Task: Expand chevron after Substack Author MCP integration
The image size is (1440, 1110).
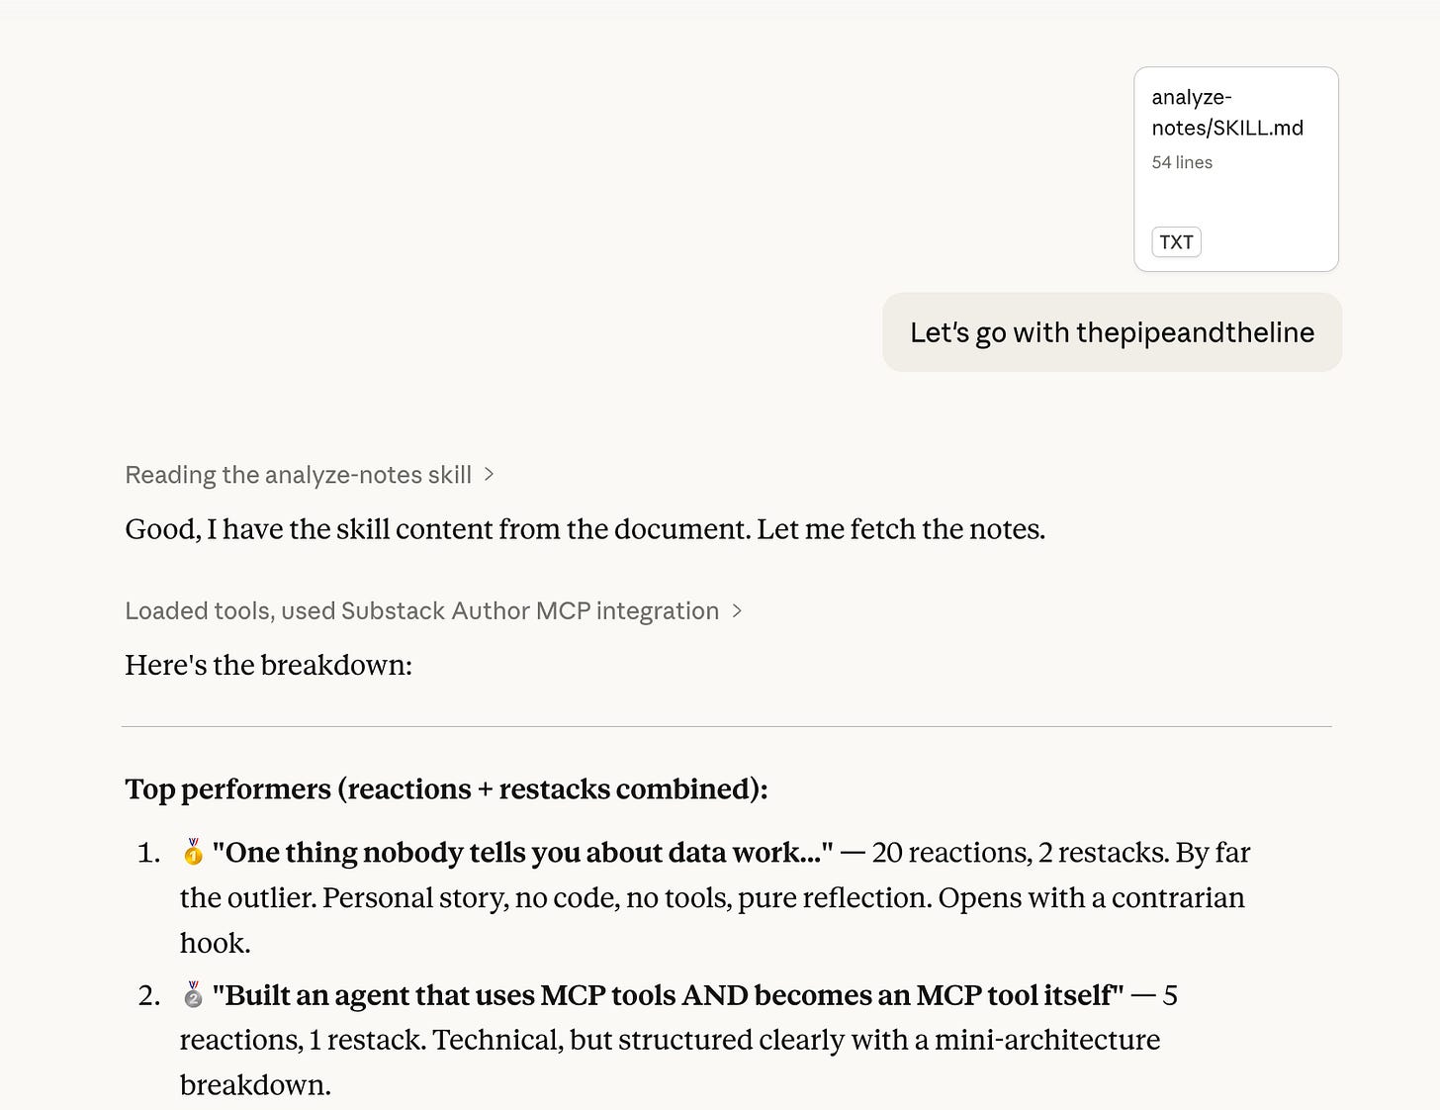Action: [736, 611]
